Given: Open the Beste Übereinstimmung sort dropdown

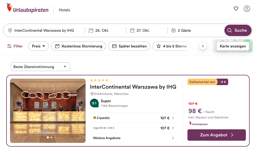Looking at the screenshot, I should click(x=40, y=67).
